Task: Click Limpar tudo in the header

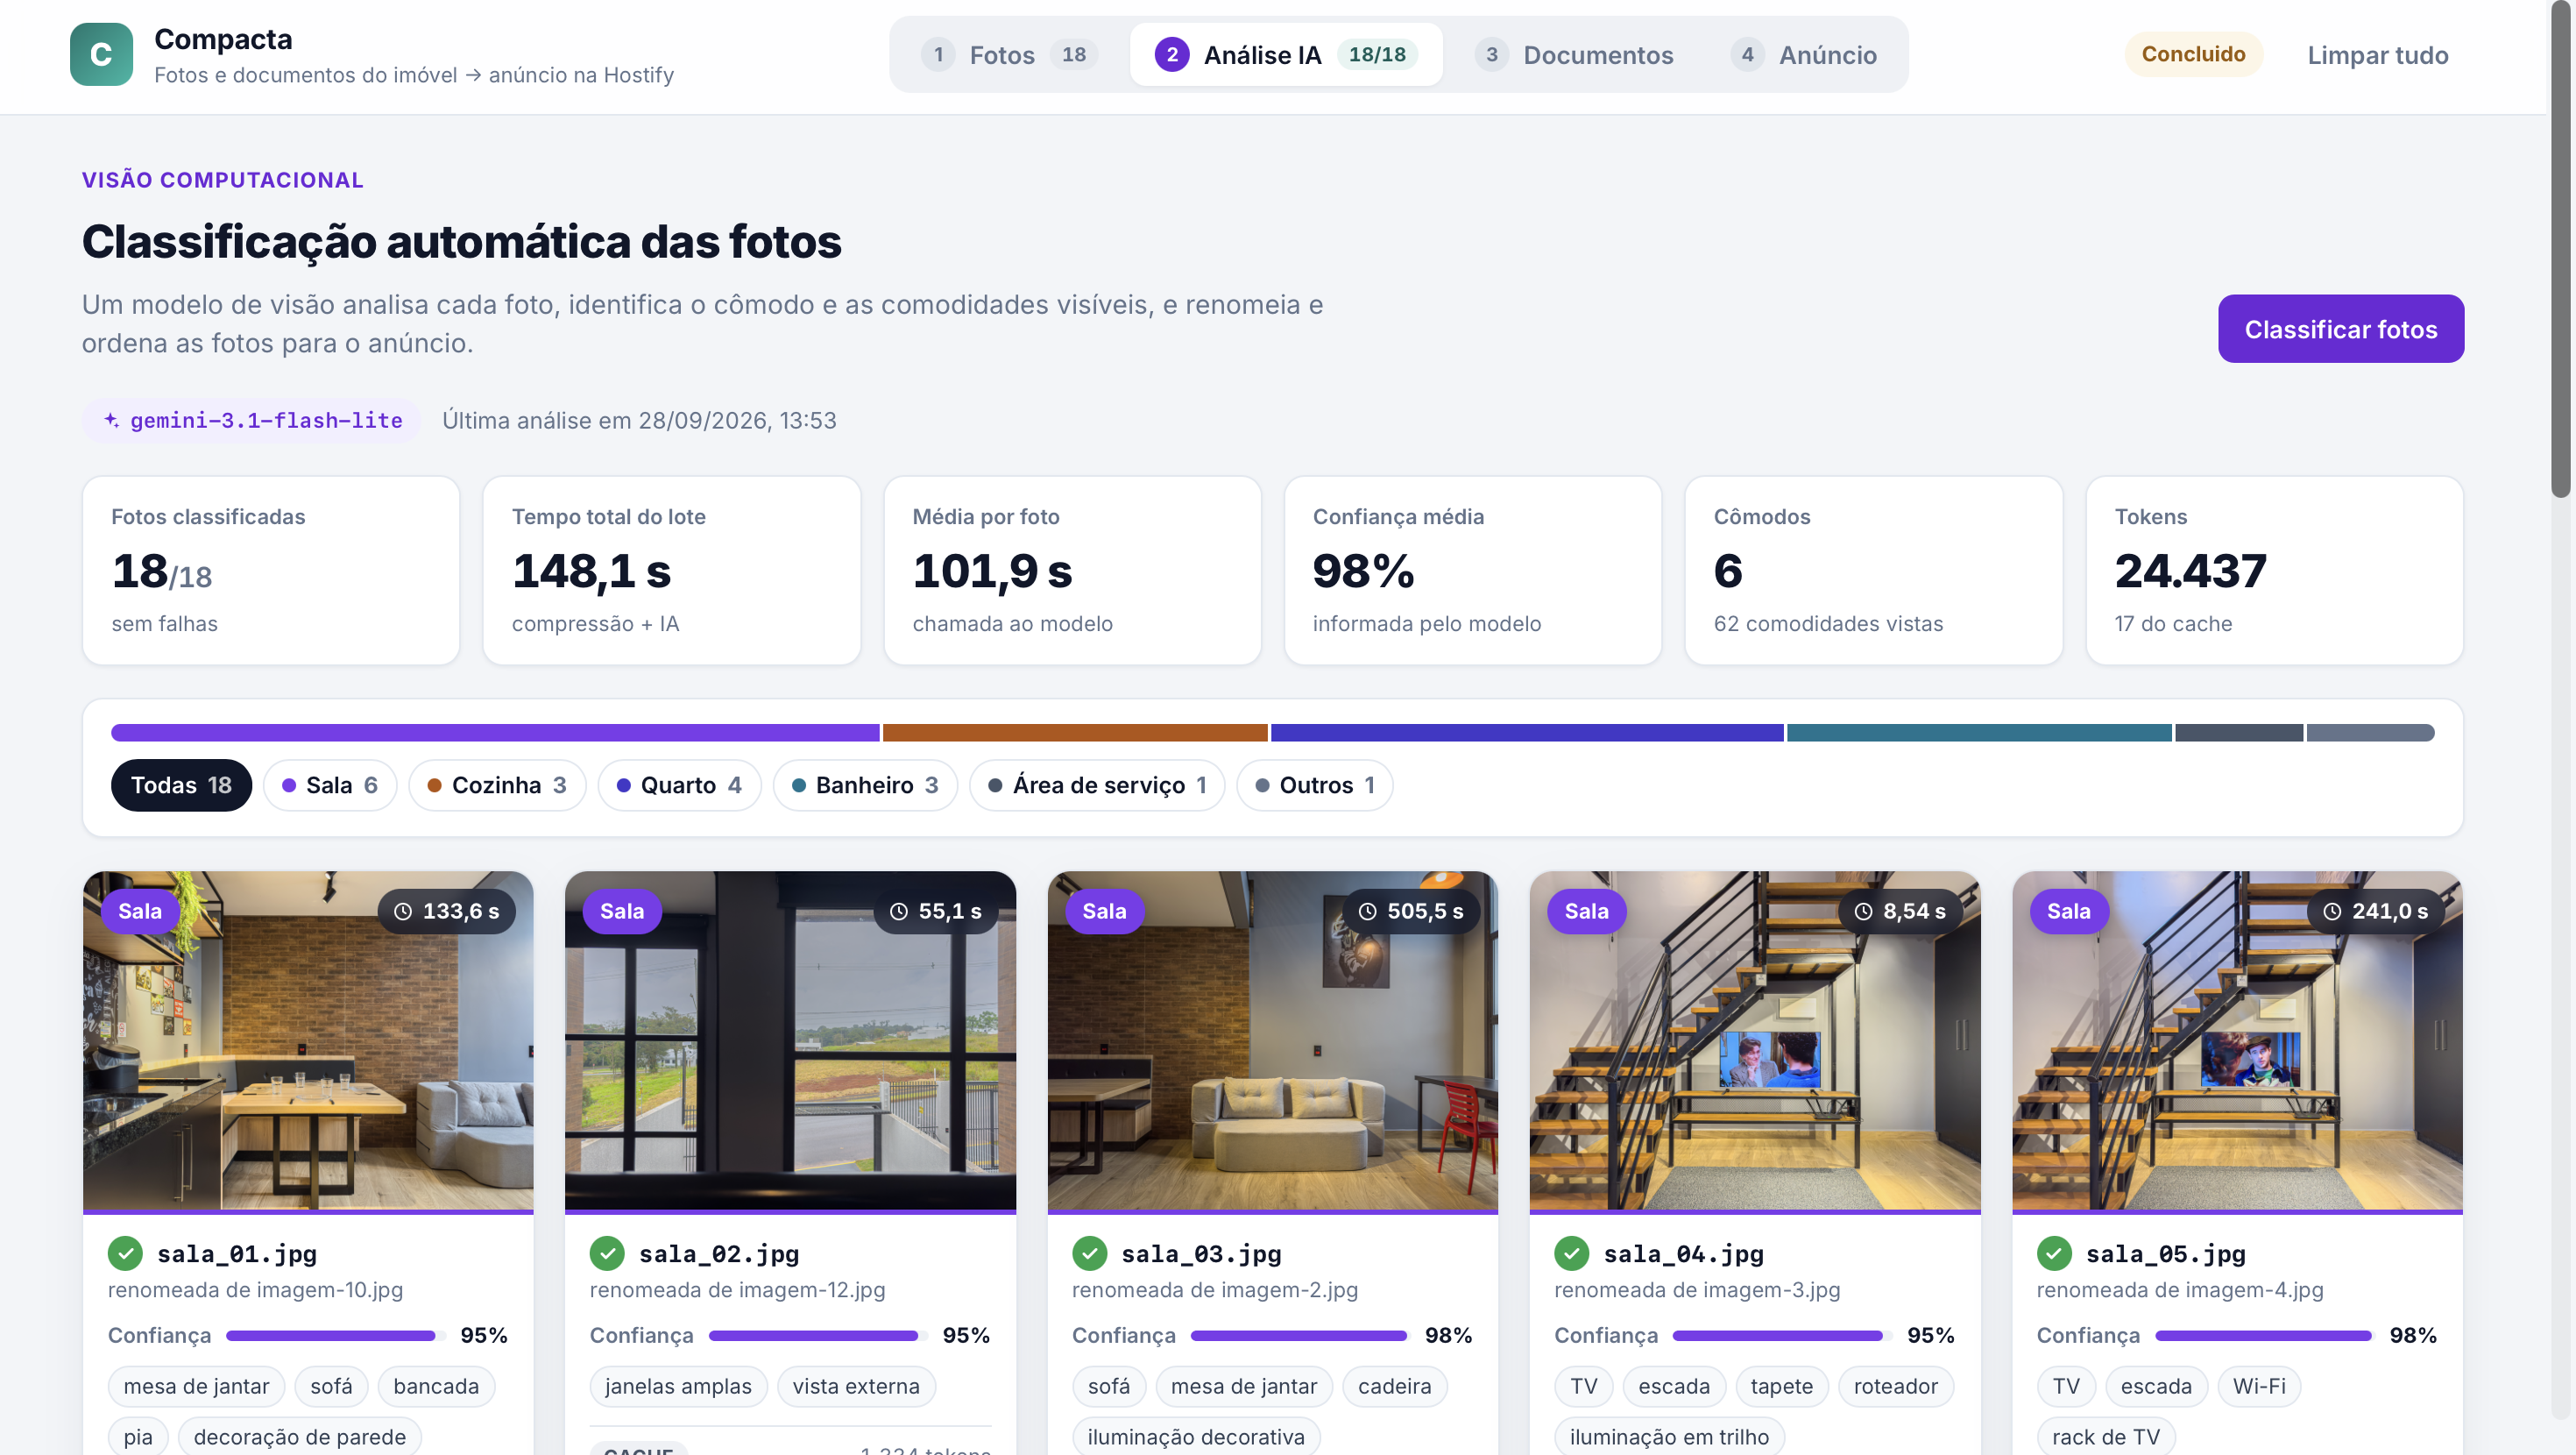Action: click(2378, 55)
